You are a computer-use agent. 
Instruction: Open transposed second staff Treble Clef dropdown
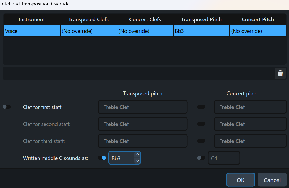point(142,124)
